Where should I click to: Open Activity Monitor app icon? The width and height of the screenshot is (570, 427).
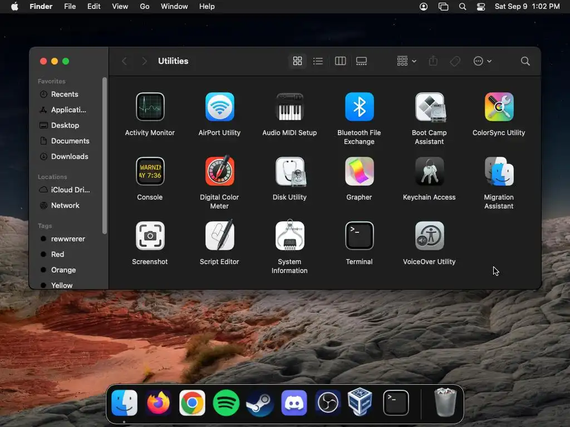coord(150,107)
